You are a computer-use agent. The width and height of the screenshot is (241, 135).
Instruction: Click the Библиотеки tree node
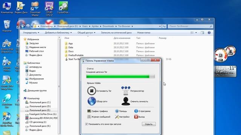(x=34, y=63)
